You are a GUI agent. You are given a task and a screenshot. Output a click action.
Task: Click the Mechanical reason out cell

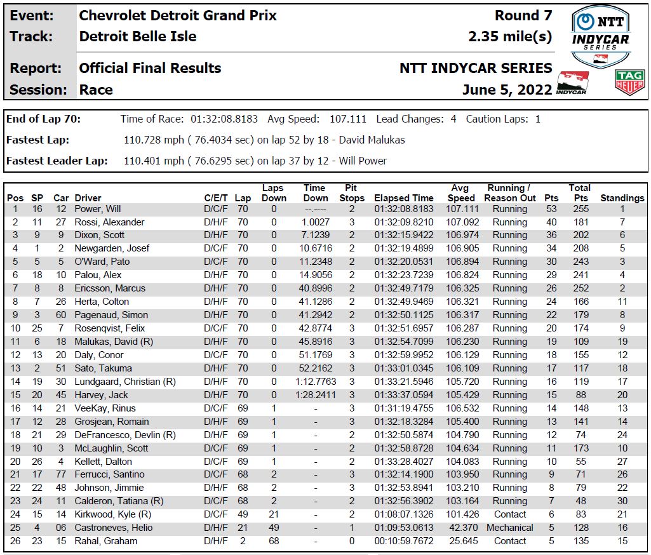click(509, 528)
